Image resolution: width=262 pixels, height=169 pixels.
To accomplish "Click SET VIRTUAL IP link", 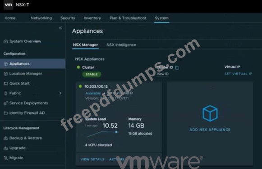I will pyautogui.click(x=238, y=74).
